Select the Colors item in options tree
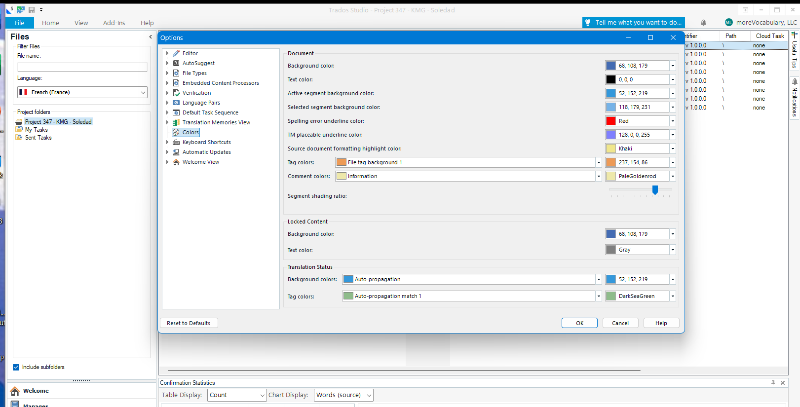800x407 pixels. pos(190,132)
